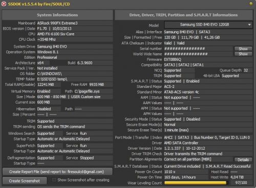The height and width of the screenshot is (188, 256).
Task: Click pagefile path C:\pagefile.sys
Action: 87,91
